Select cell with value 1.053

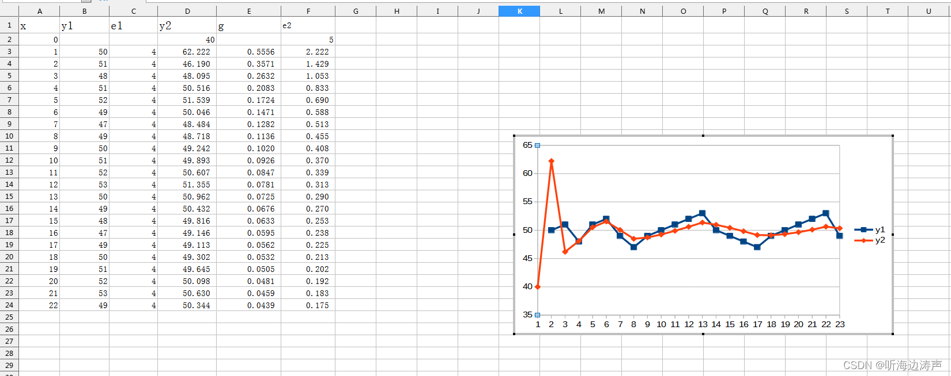(x=308, y=76)
